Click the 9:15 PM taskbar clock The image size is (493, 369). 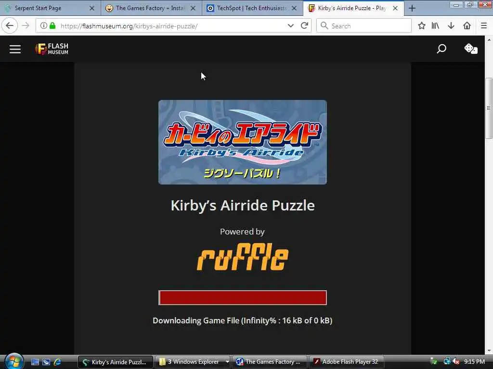(x=474, y=361)
